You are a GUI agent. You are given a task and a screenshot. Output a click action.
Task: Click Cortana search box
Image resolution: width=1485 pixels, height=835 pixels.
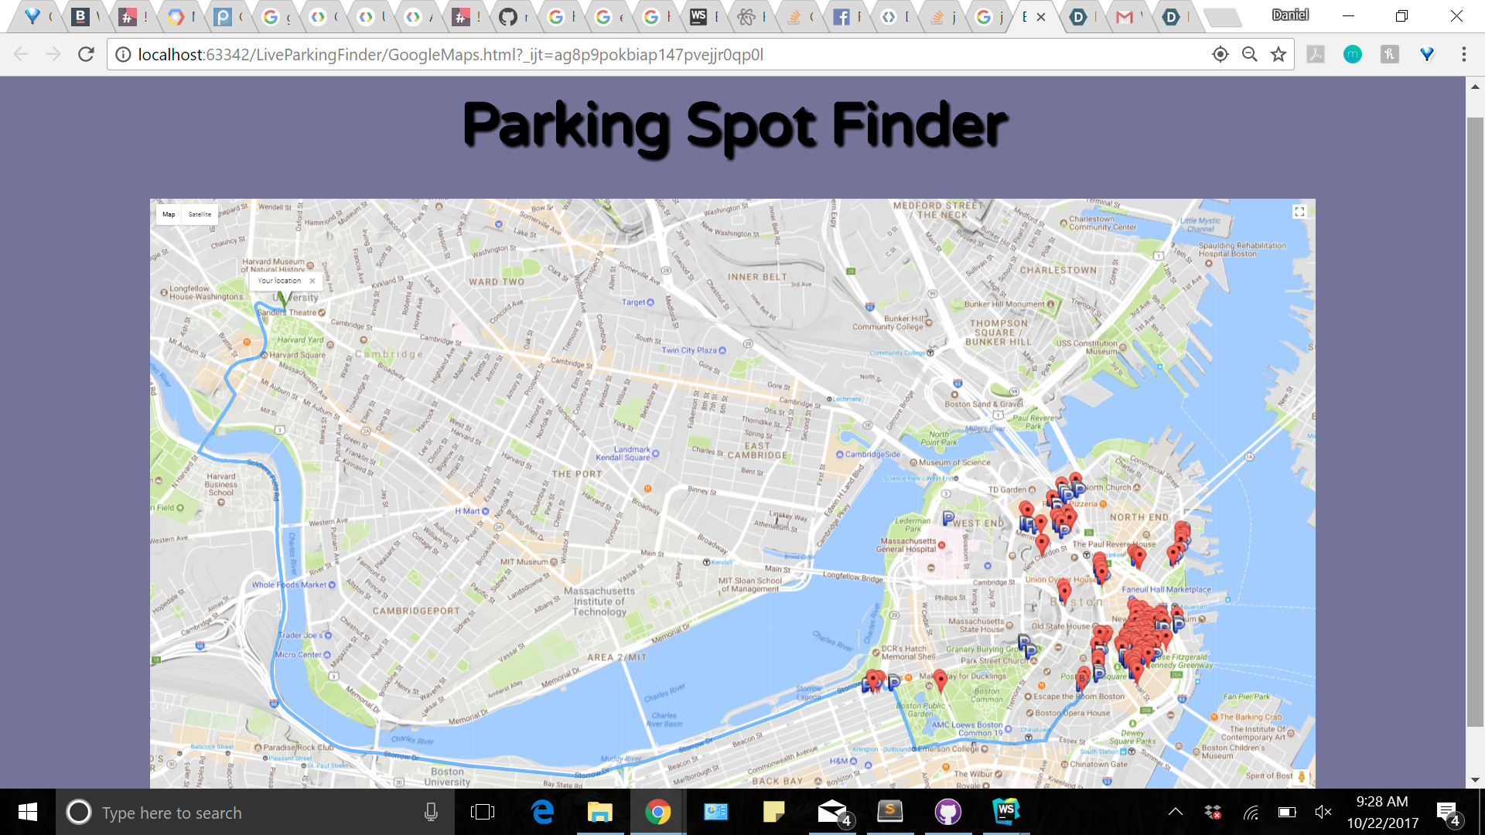coord(254,813)
